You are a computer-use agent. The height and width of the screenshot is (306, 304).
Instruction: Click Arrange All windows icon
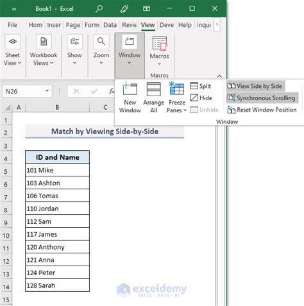click(x=153, y=89)
